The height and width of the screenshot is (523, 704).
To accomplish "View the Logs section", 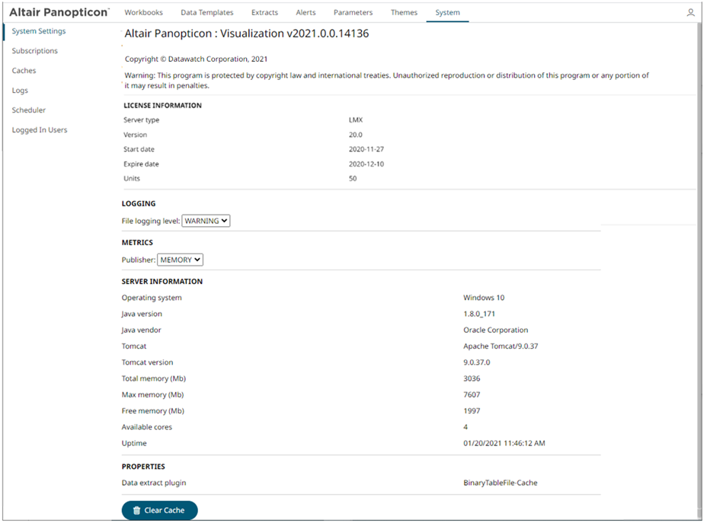I will pos(20,91).
